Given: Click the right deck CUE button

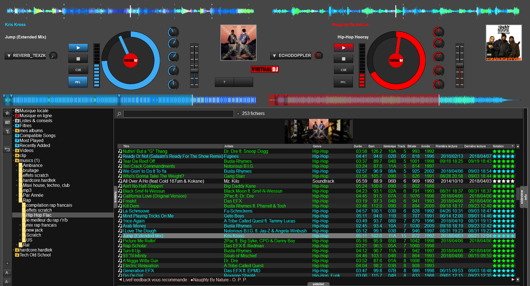Looking at the screenshot, I should click(344, 70).
